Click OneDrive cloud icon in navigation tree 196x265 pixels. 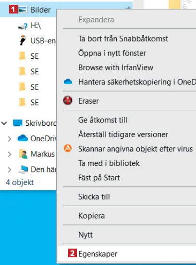(x=23, y=138)
